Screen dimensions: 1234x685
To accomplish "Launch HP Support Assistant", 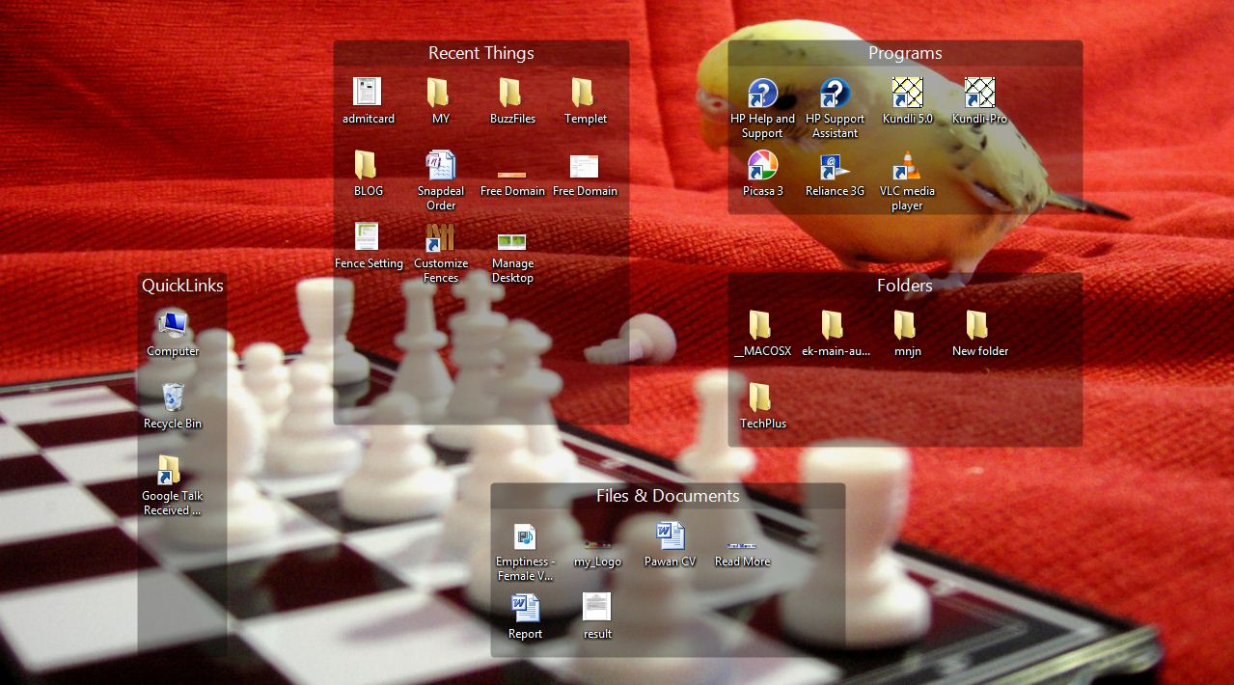I will click(x=835, y=93).
